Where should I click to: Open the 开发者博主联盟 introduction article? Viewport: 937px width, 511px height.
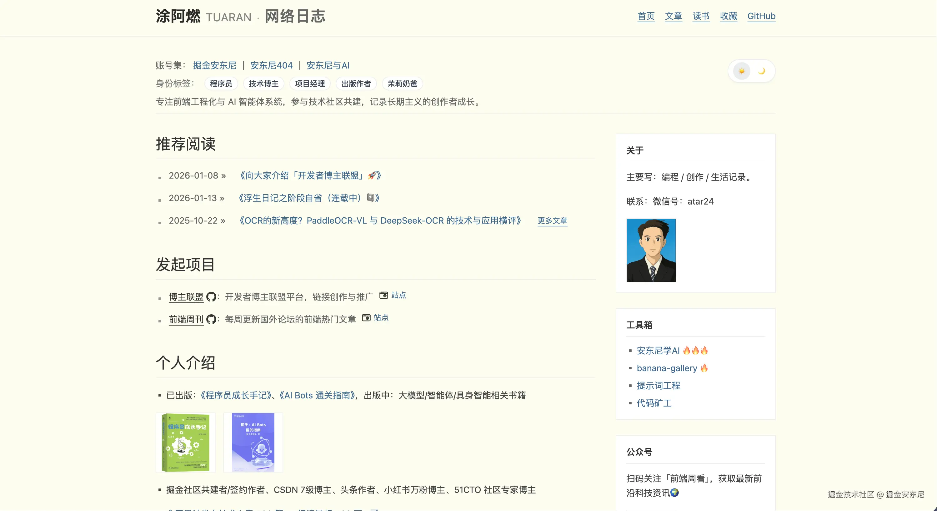tap(309, 176)
